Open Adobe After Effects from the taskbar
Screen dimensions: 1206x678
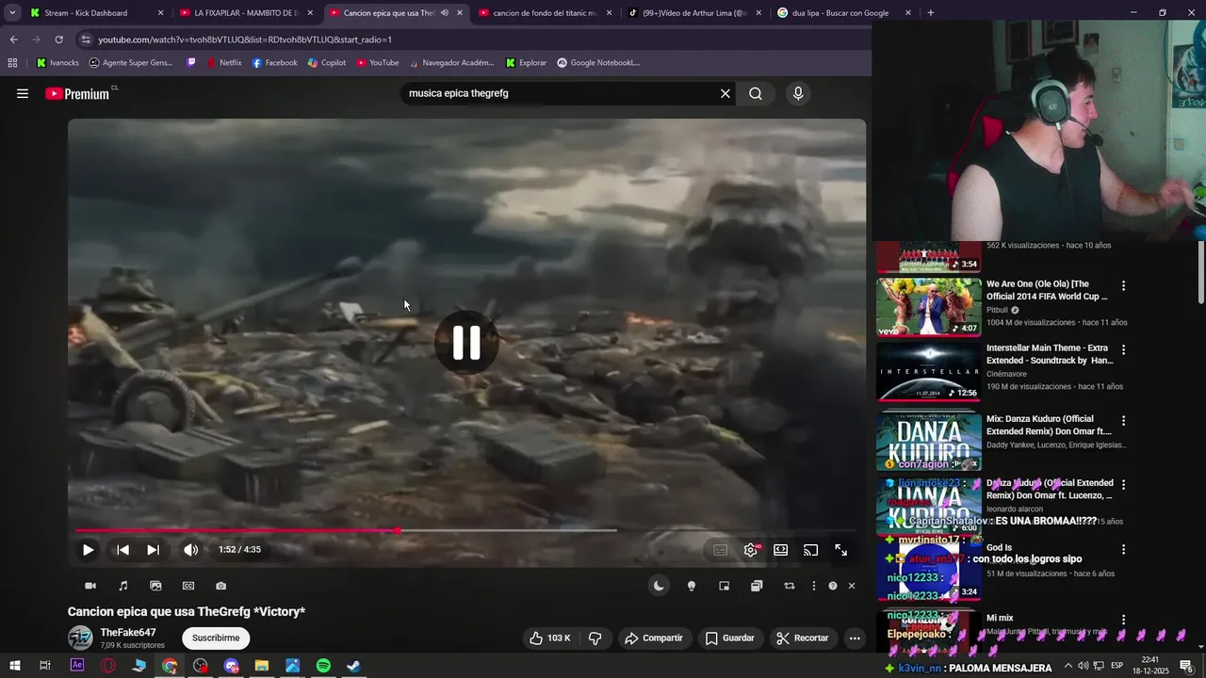pyautogui.click(x=77, y=666)
